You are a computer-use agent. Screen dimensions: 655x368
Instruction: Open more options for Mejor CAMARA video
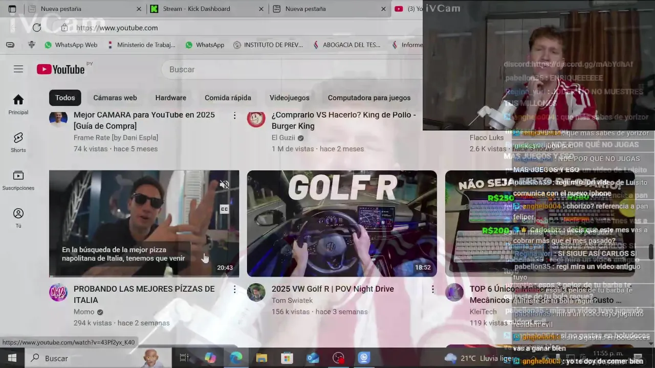pos(235,116)
